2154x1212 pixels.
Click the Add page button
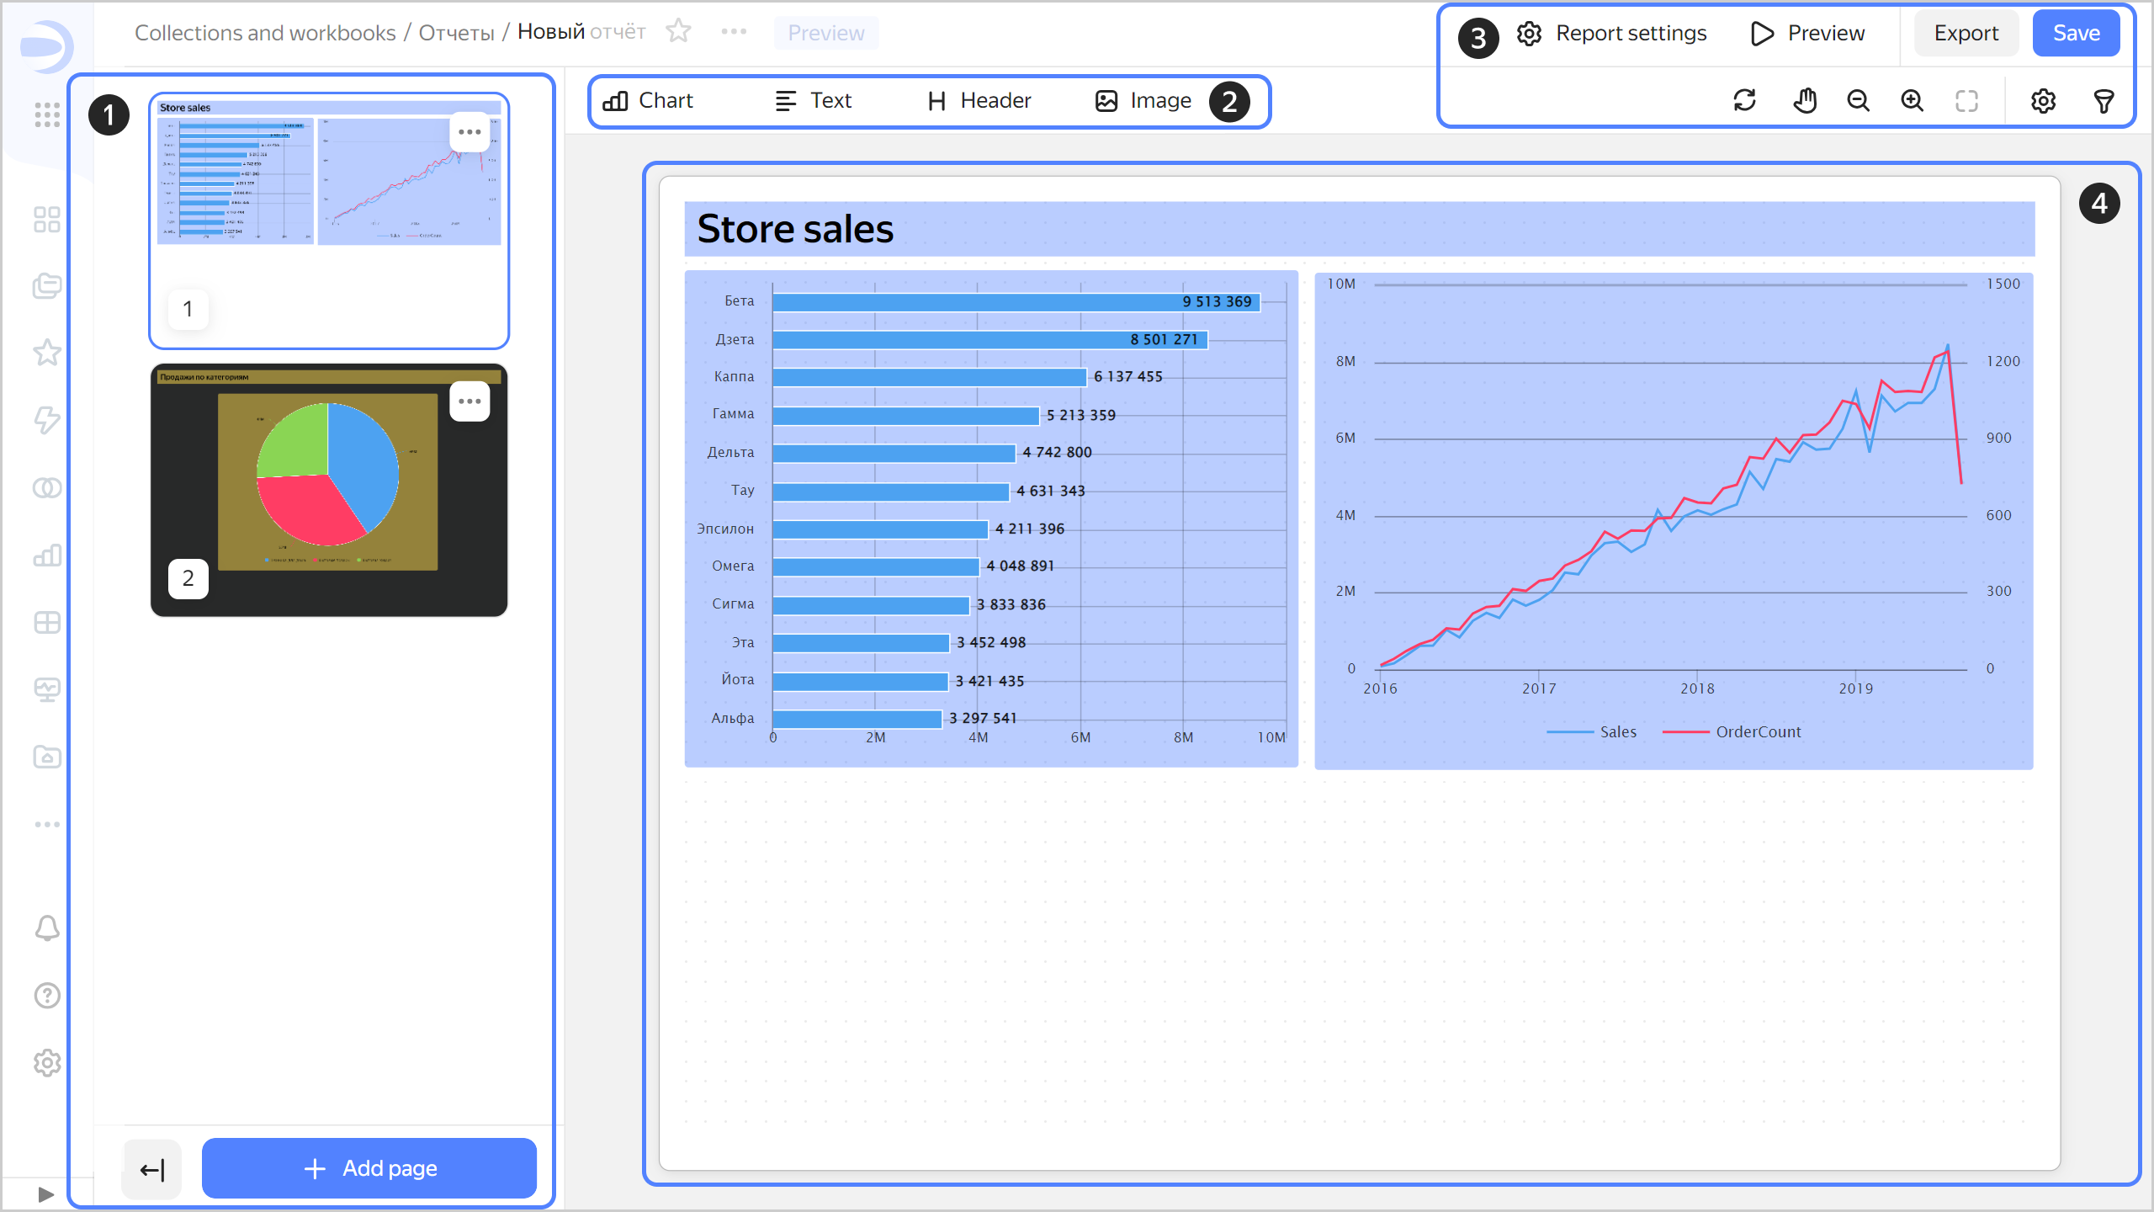[369, 1168]
